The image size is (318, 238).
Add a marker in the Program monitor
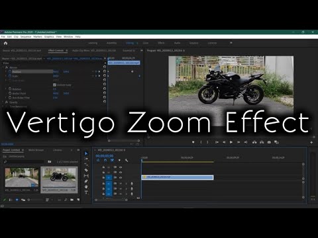point(193,142)
